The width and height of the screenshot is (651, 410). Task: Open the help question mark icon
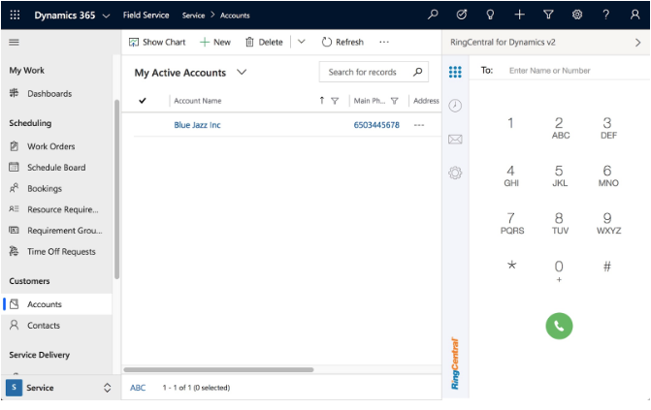coord(606,15)
